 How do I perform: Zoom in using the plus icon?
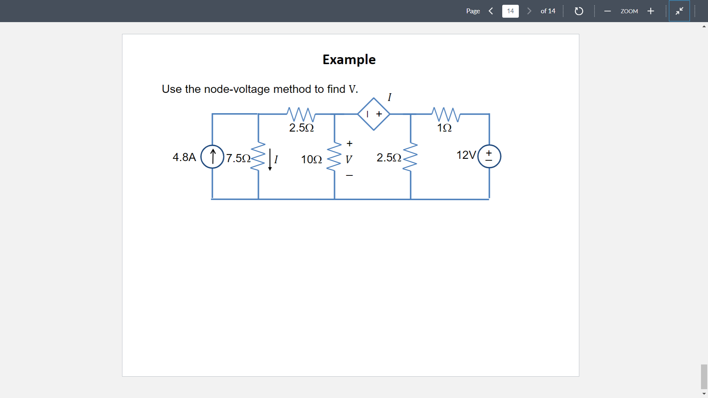pyautogui.click(x=650, y=11)
